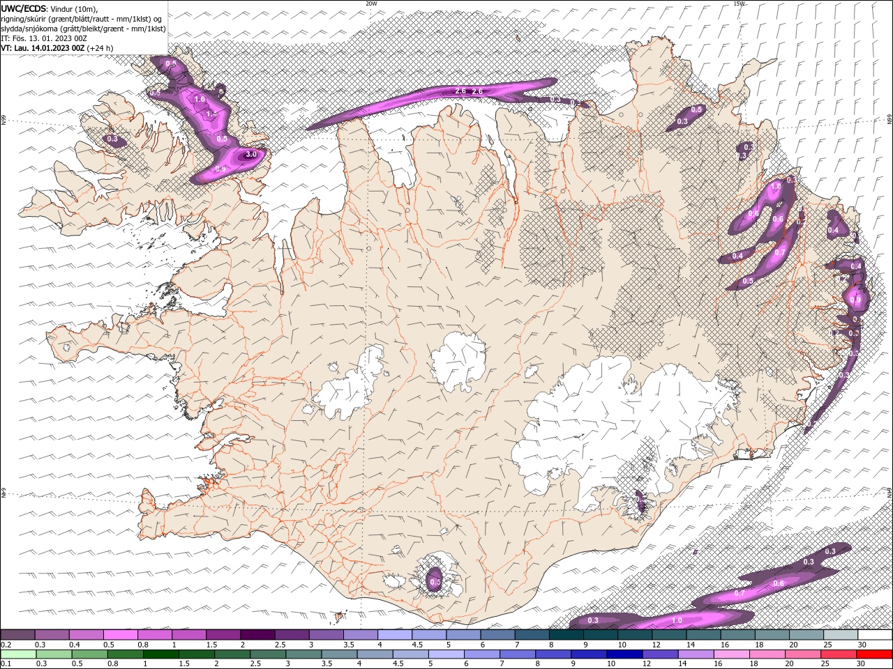Click the dark teal swatch labeled 8
Viewport: 893px width, 669px height.
pyautogui.click(x=566, y=635)
